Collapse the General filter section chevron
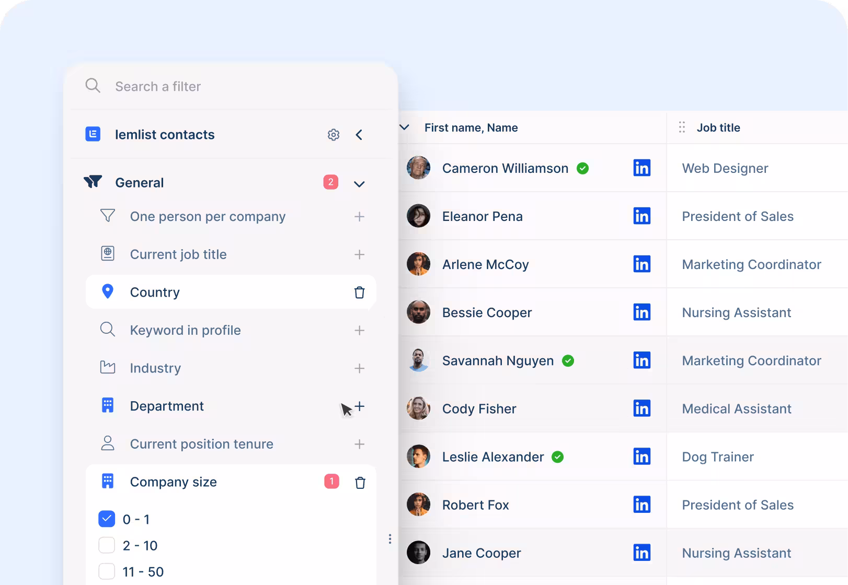848x585 pixels. pyautogui.click(x=359, y=184)
